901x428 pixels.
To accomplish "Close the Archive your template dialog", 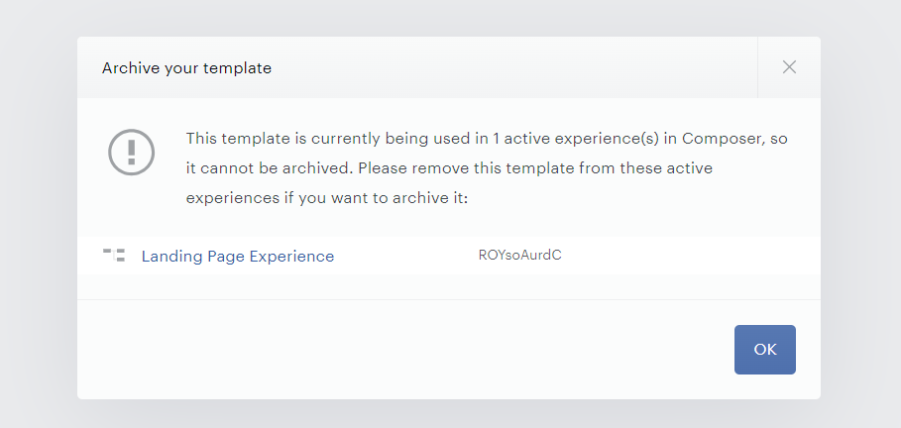I will click(x=789, y=67).
